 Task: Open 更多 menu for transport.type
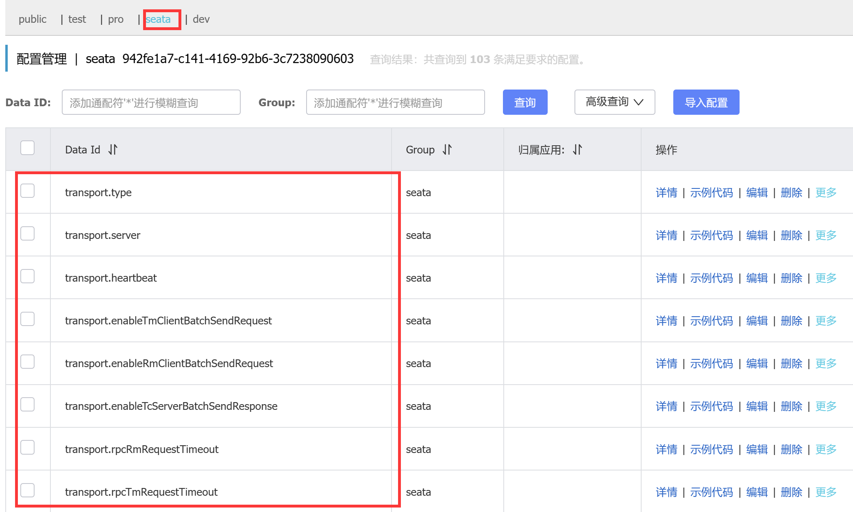point(826,193)
